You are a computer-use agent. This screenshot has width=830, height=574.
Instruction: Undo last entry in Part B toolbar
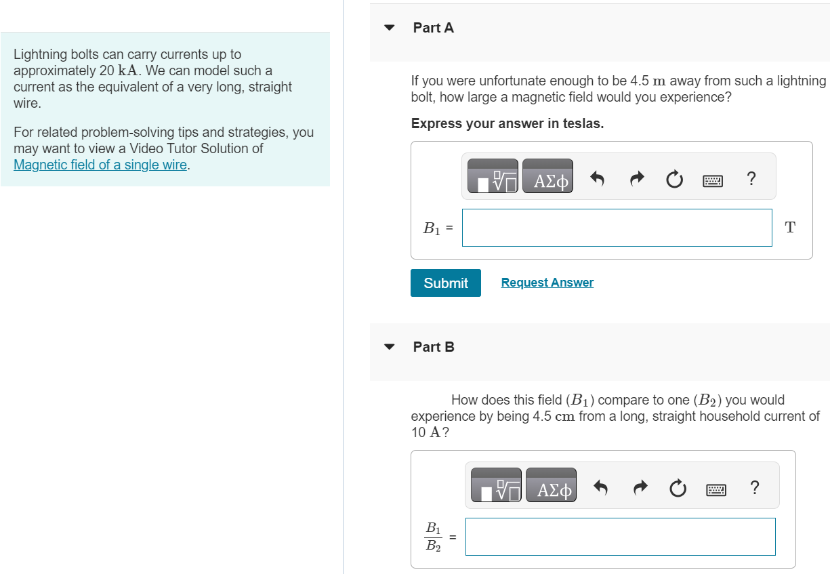tap(600, 488)
